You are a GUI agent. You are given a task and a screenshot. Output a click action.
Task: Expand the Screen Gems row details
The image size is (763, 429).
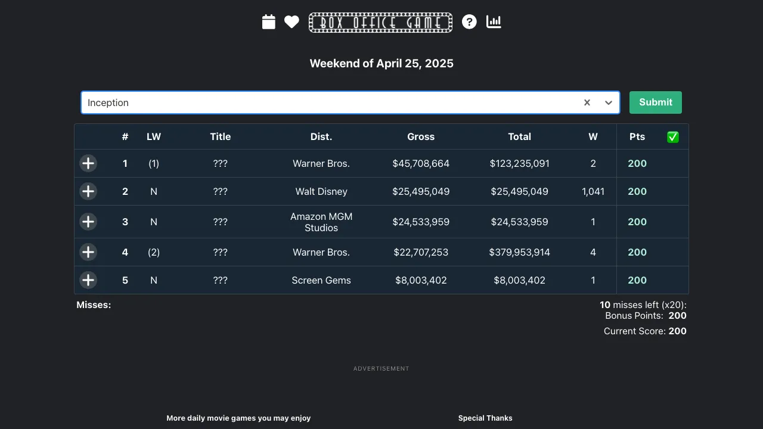88,280
